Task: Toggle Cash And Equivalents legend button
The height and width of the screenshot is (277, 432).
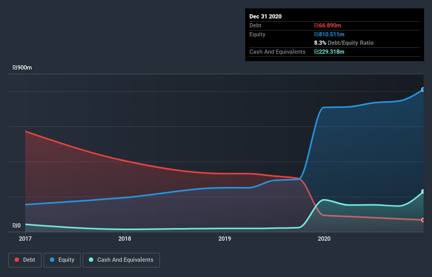Action: pos(121,260)
